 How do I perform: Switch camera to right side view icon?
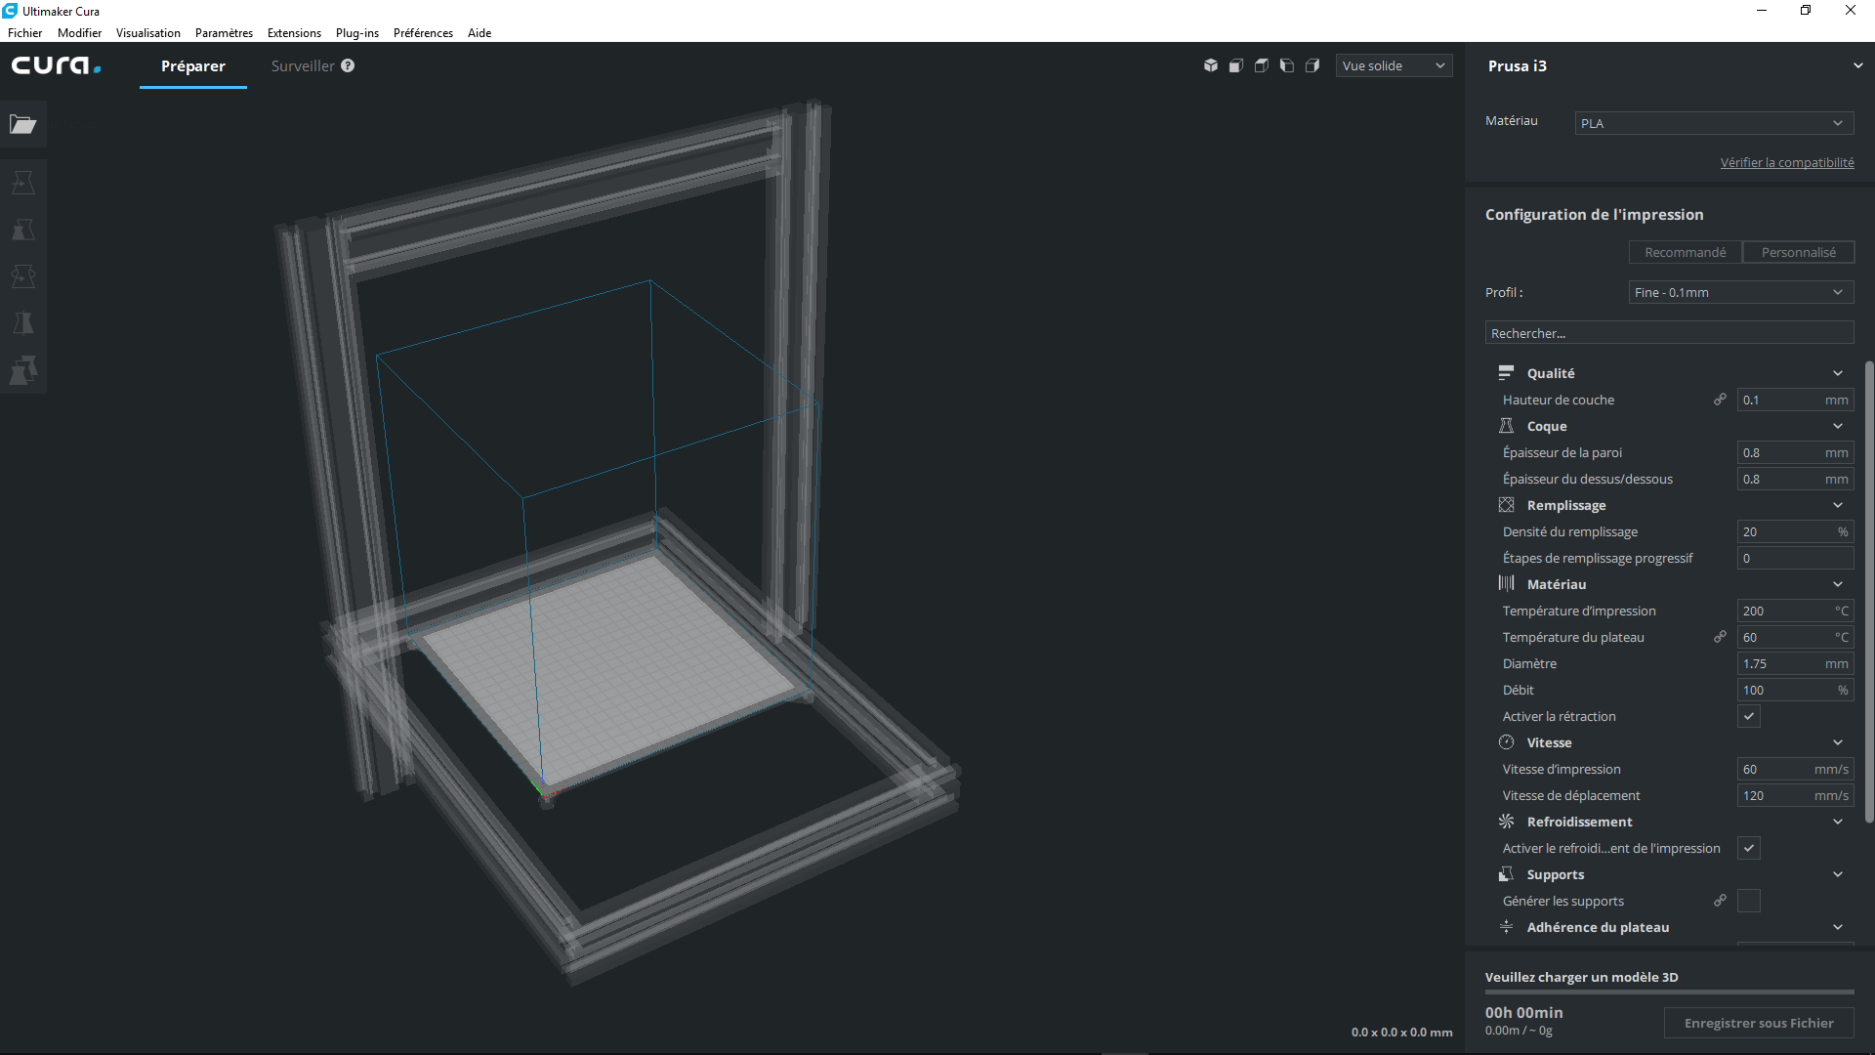[1312, 65]
